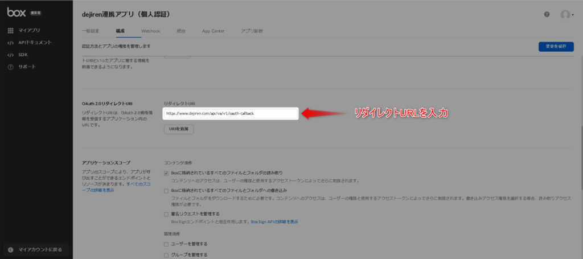Click the Box logo in the sidebar
This screenshot has height=259, width=583.
(x=17, y=13)
